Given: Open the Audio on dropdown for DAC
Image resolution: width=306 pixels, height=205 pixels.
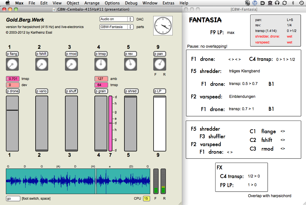Looking at the screenshot, I should click(116, 19).
